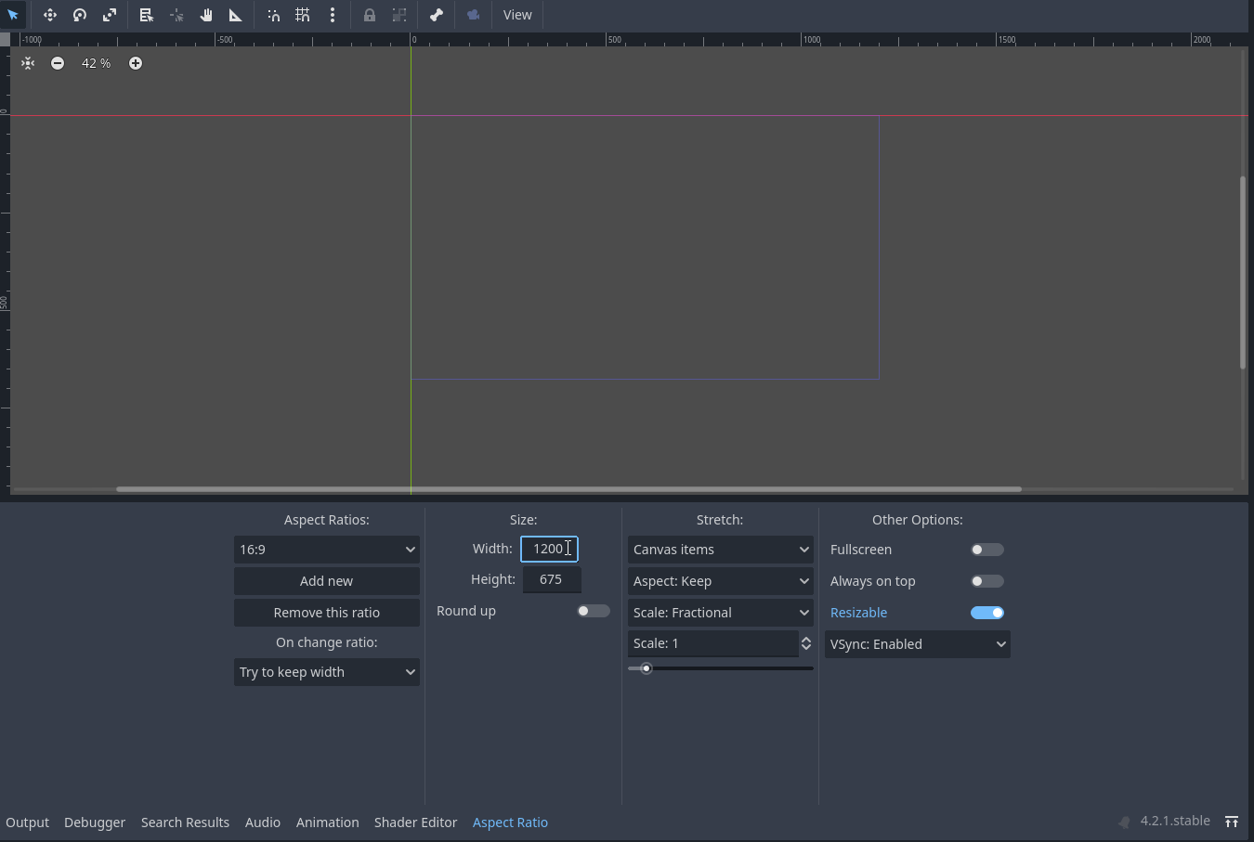Open the Scale: Fractional dropdown
This screenshot has height=842, width=1254.
(x=721, y=613)
